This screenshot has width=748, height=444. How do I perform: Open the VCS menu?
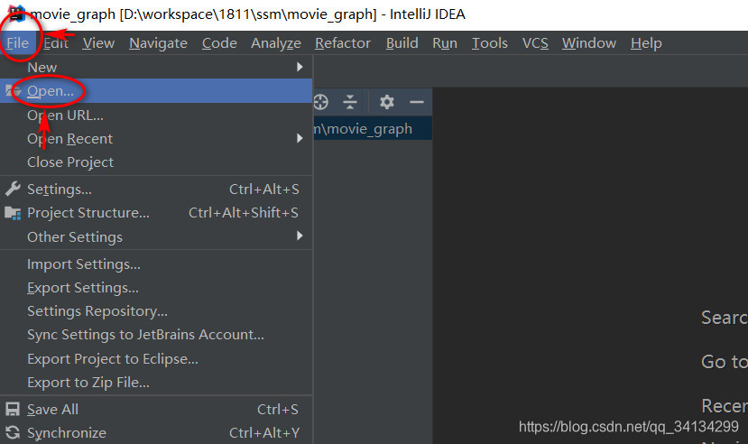(x=535, y=43)
